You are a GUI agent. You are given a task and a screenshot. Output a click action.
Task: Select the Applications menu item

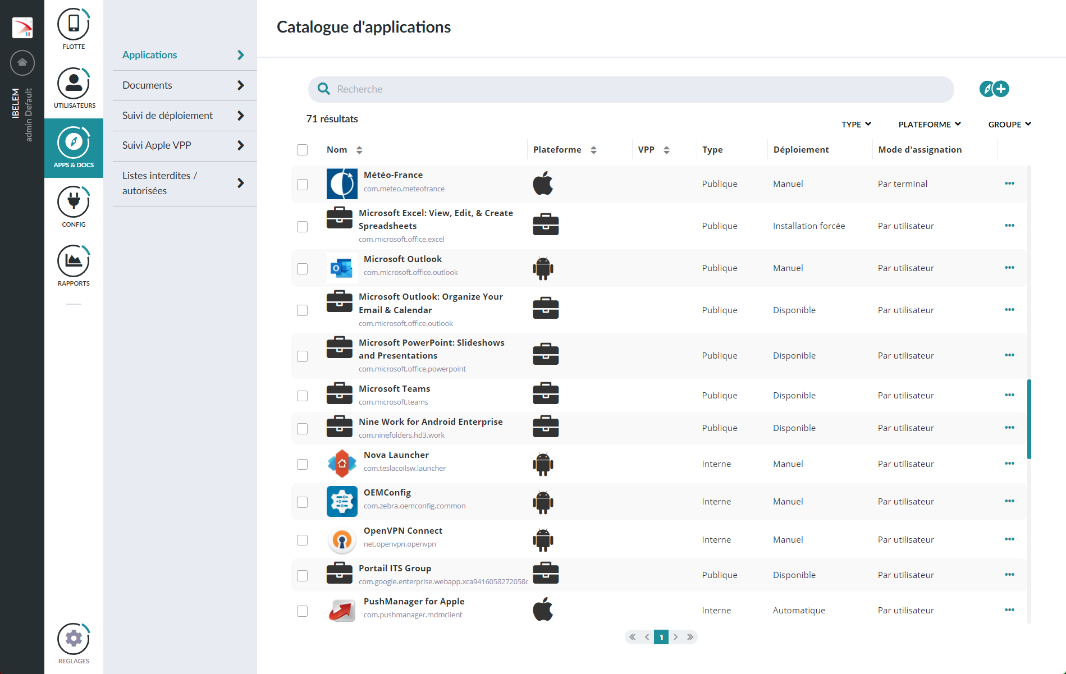[185, 55]
